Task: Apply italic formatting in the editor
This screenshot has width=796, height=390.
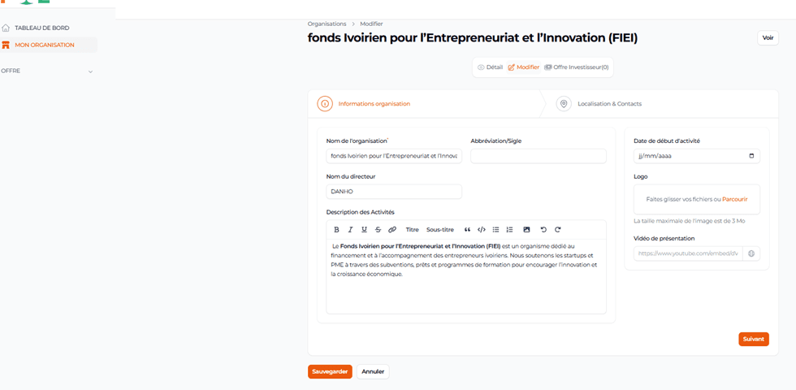Action: pos(351,230)
